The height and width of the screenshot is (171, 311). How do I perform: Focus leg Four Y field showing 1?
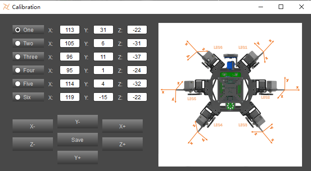pos(103,70)
